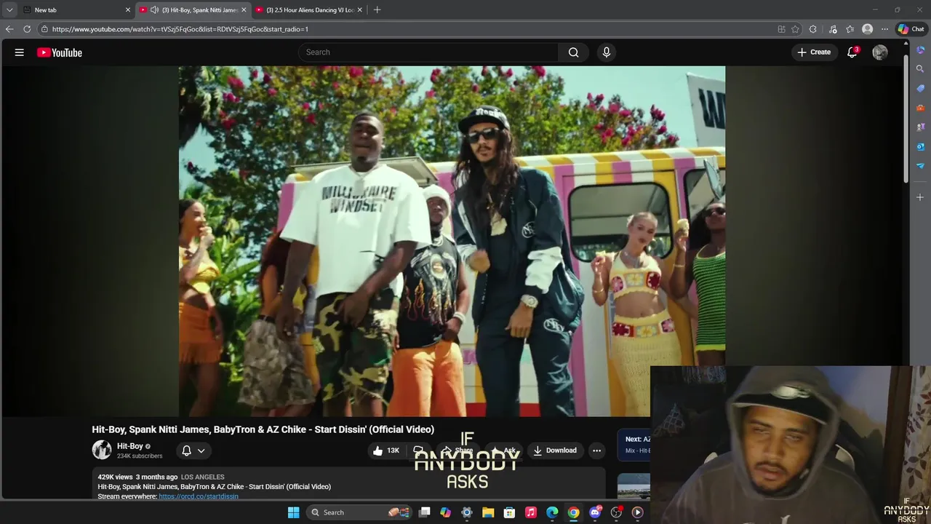This screenshot has height=524, width=931.
Task: Like the video with the 13K thumbs-up
Action: click(x=386, y=450)
